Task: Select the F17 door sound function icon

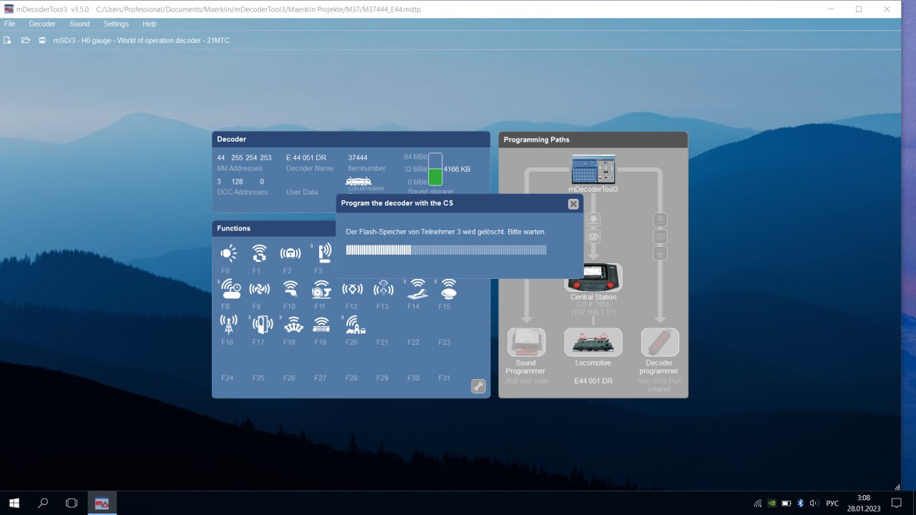Action: pyautogui.click(x=260, y=325)
